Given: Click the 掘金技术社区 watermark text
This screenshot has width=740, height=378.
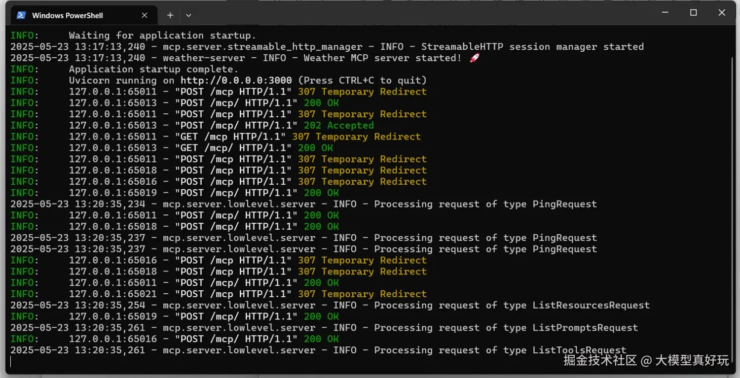Looking at the screenshot, I should (600, 360).
